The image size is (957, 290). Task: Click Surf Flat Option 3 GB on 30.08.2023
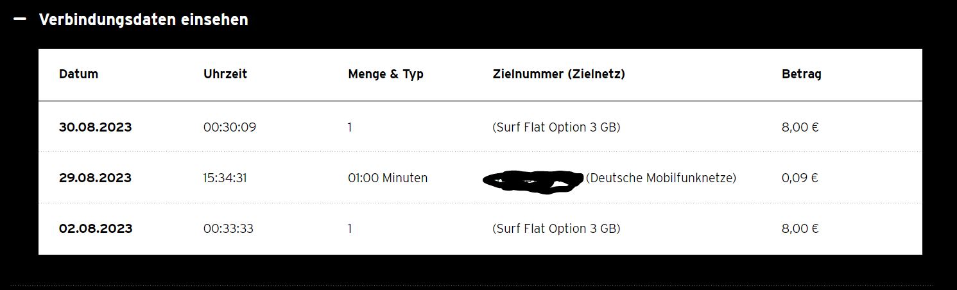556,127
